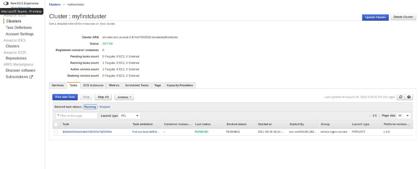Open the help question mark icon
The image size is (418, 169).
(408, 97)
